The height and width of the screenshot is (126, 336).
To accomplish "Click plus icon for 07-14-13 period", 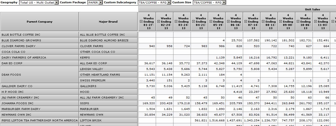I will 246,21.
